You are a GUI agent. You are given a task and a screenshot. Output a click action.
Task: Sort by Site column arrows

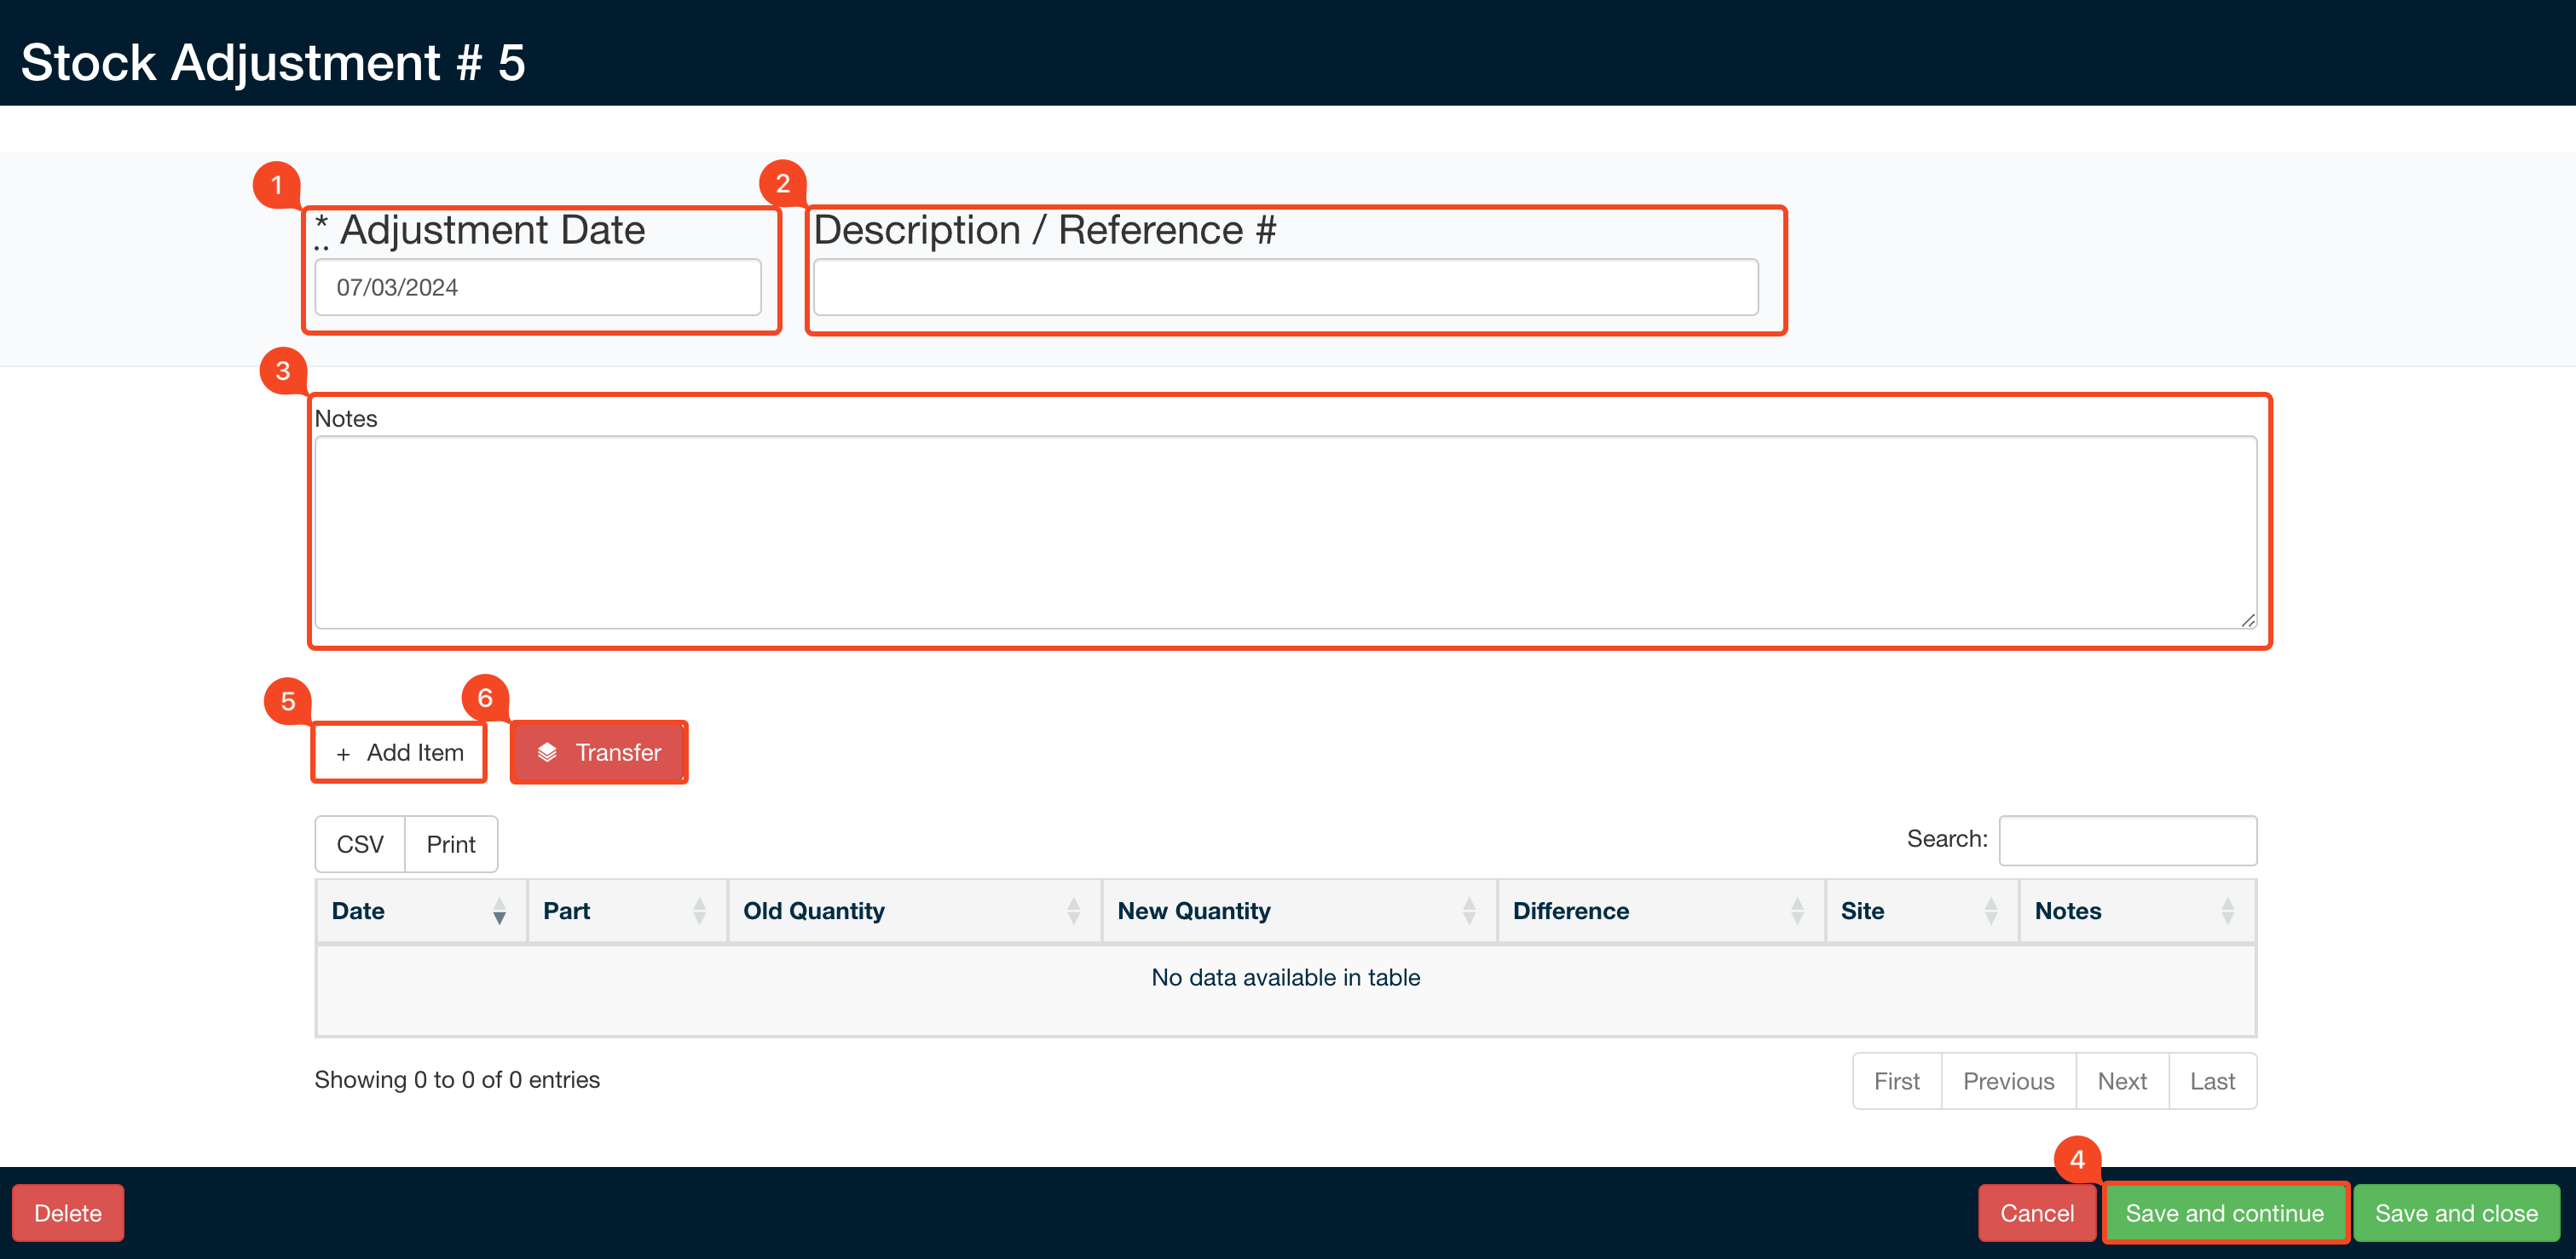(1990, 911)
